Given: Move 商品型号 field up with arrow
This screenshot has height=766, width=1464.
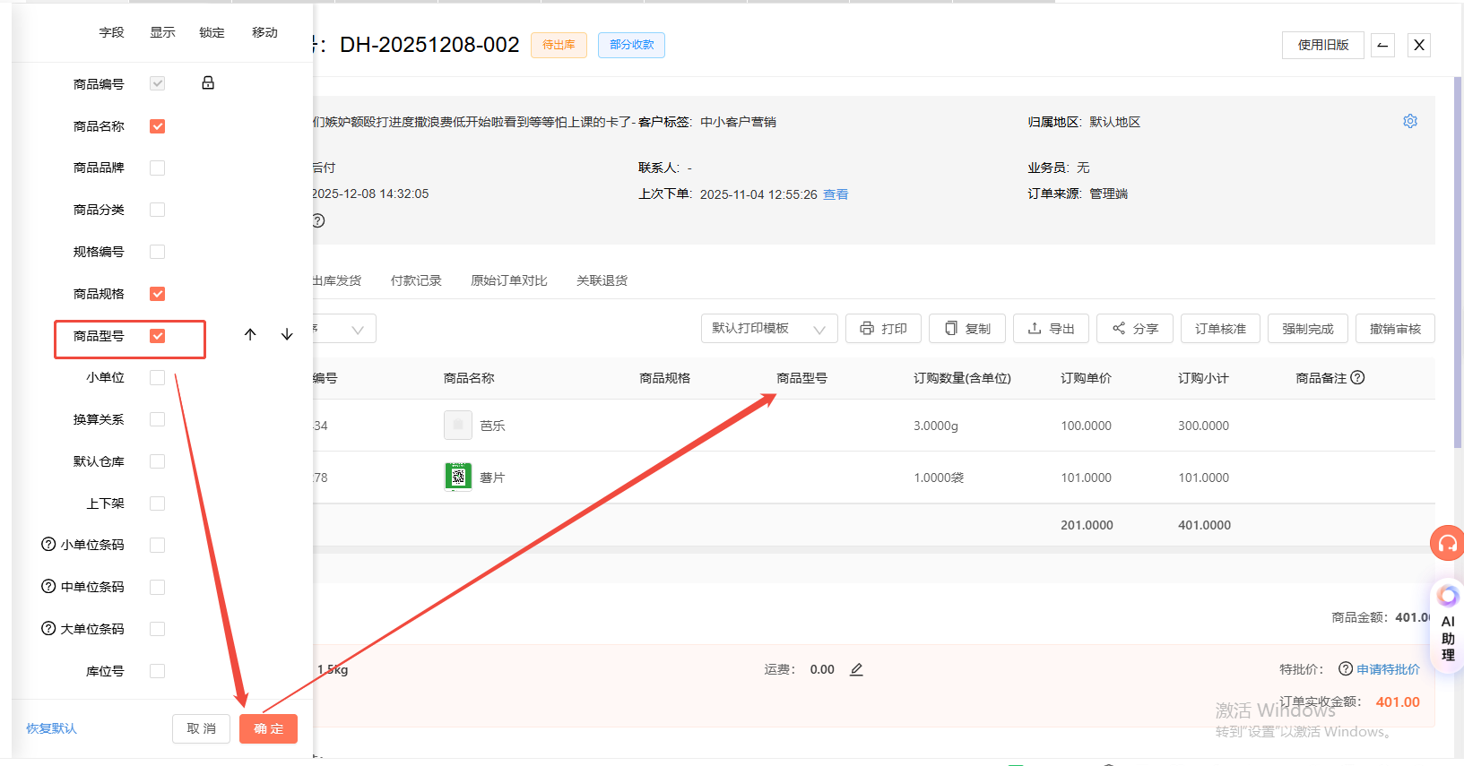Looking at the screenshot, I should coord(250,335).
